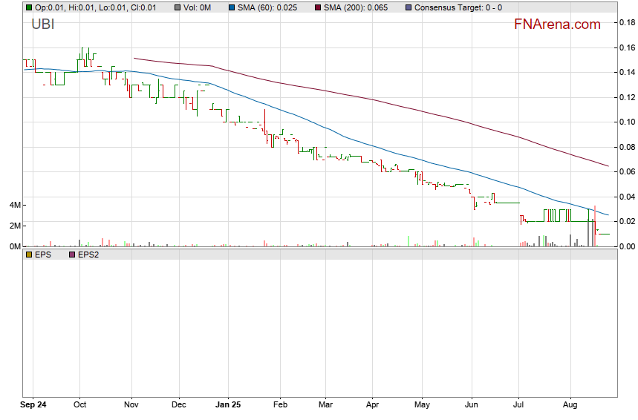Viewport: 638px width, 420px height.
Task: Click the 0.18 price axis label
Action: point(625,23)
